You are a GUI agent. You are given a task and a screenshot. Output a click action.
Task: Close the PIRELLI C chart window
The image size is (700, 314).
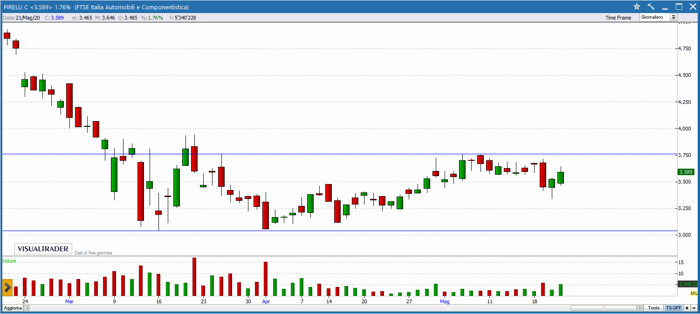tap(692, 7)
